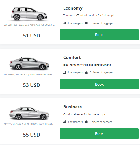The width and height of the screenshot is (140, 145).
Task: Expand the truncated Mercedes E-class, Audi A6 list
Action: pos(29,124)
